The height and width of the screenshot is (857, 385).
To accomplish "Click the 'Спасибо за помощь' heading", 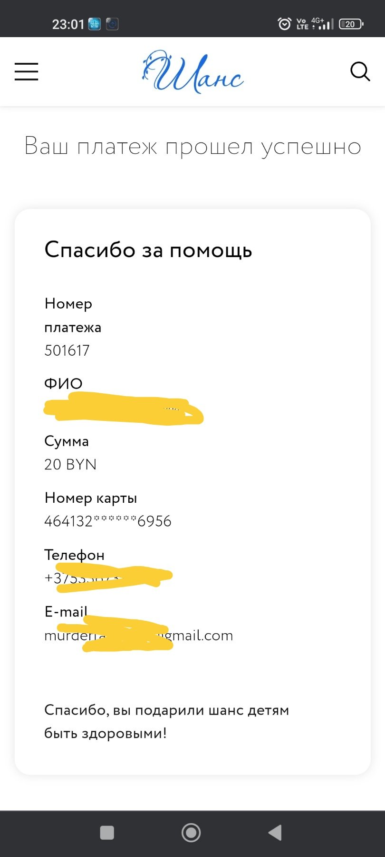I will point(148,250).
